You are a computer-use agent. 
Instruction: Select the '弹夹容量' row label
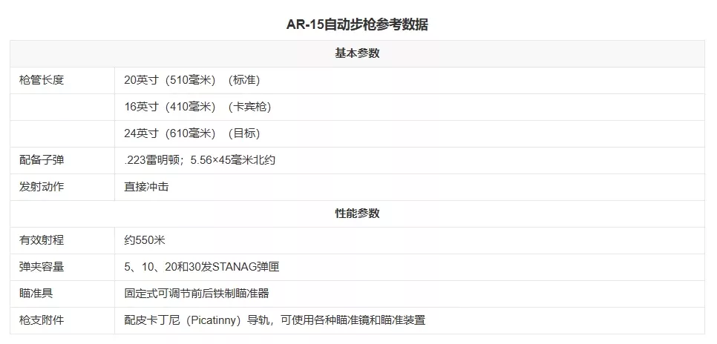coord(42,266)
